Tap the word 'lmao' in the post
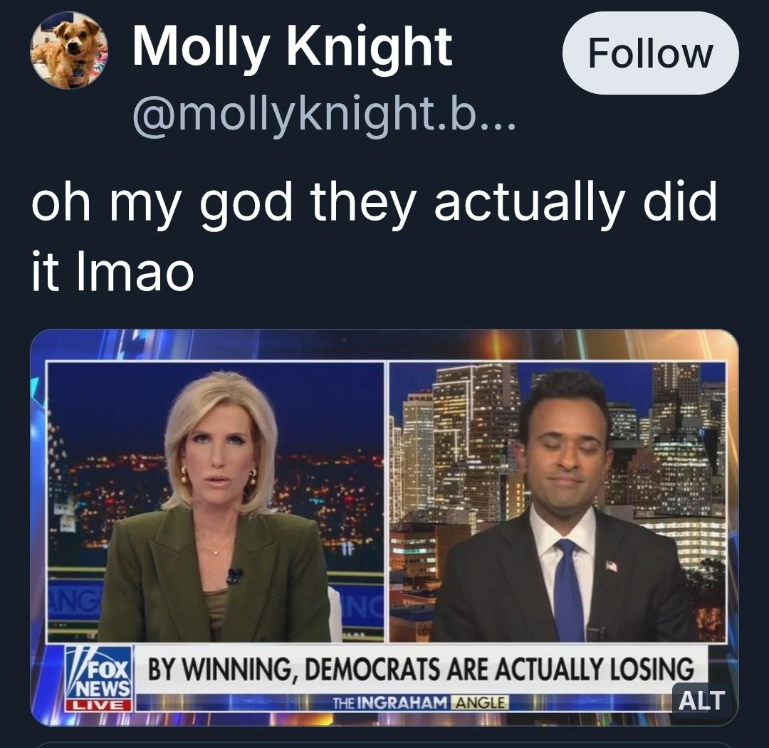Screen dimensions: 769x748 click(135, 271)
